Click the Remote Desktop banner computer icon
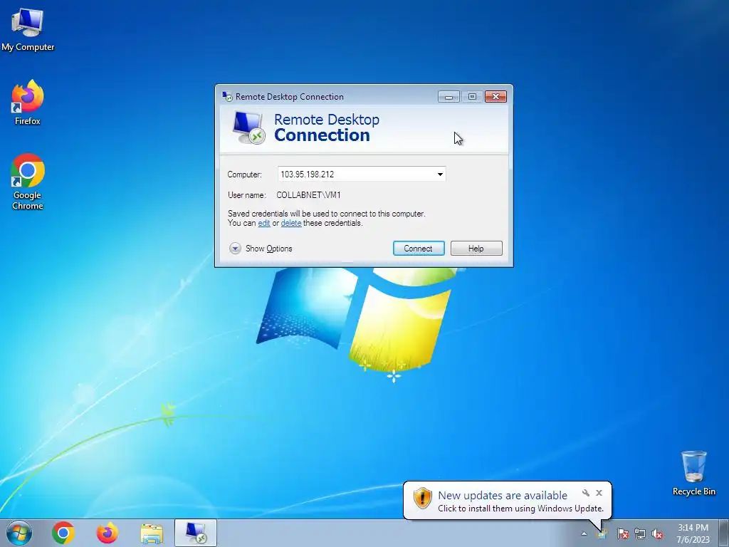The height and width of the screenshot is (547, 729). (248, 127)
